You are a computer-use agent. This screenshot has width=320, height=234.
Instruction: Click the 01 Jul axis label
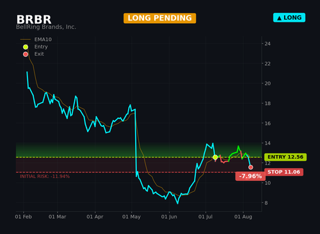pos(205,217)
